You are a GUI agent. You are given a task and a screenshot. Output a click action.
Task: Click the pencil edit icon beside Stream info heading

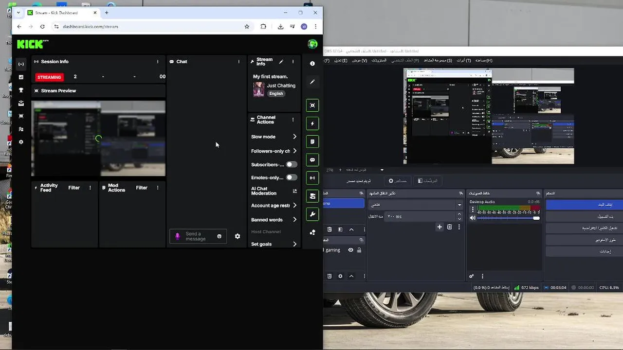click(x=281, y=62)
